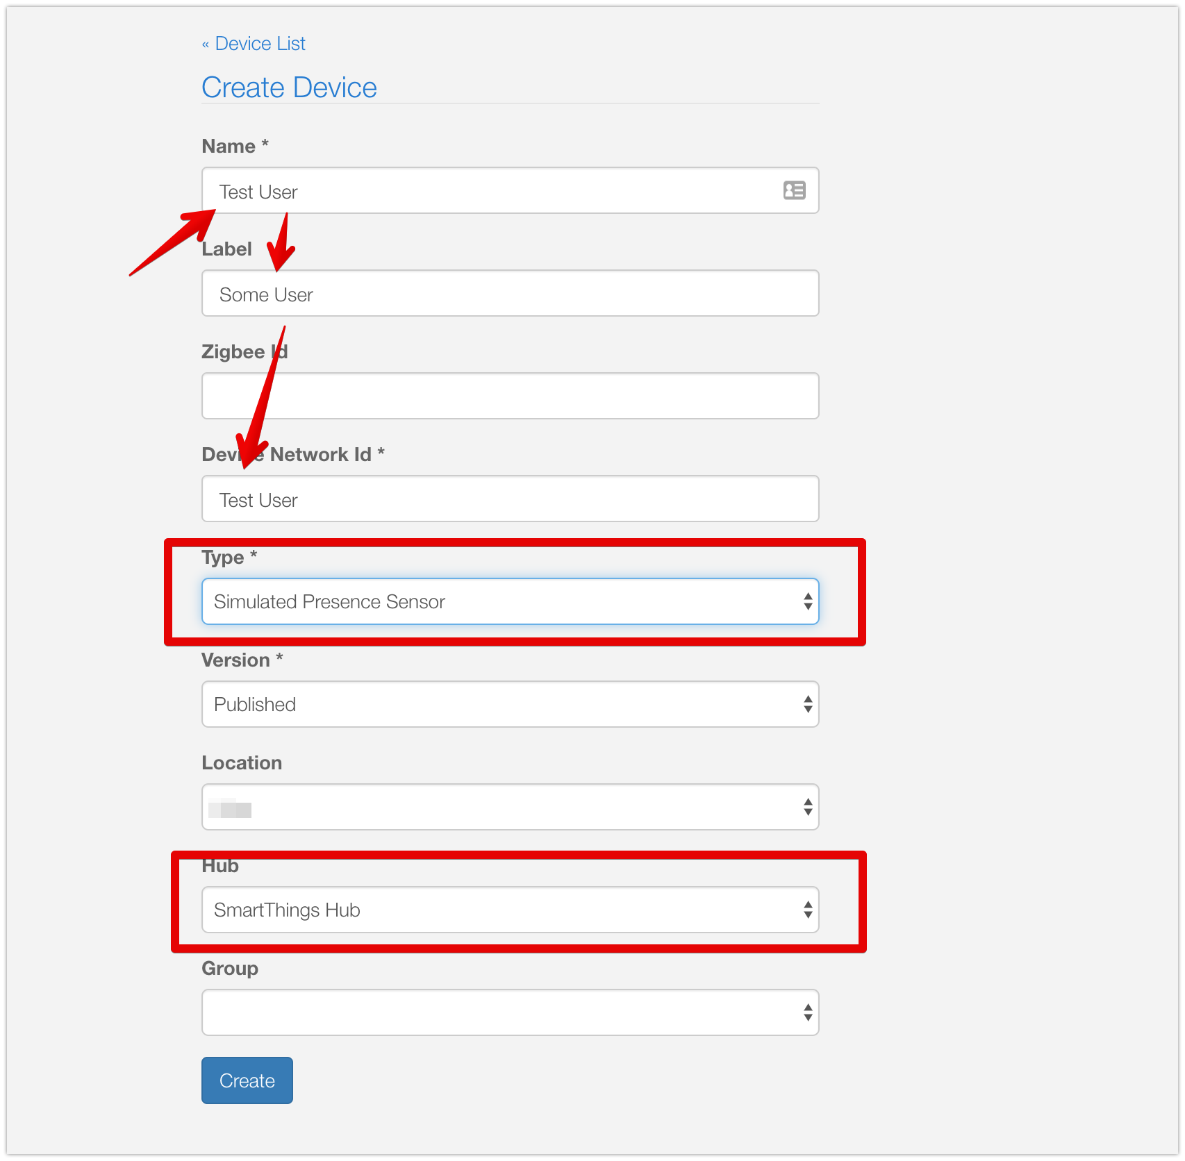Click the Hub label text

[x=220, y=867]
